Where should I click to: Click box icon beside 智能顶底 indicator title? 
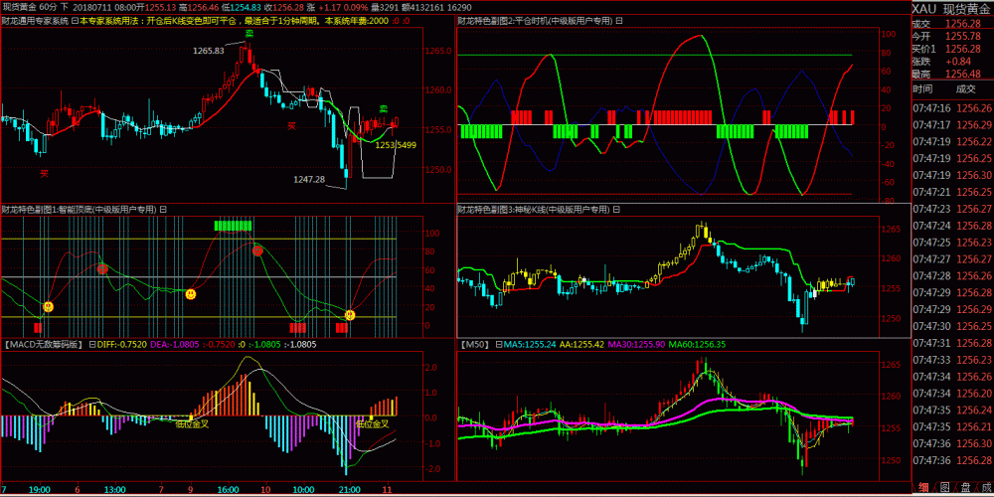(163, 209)
